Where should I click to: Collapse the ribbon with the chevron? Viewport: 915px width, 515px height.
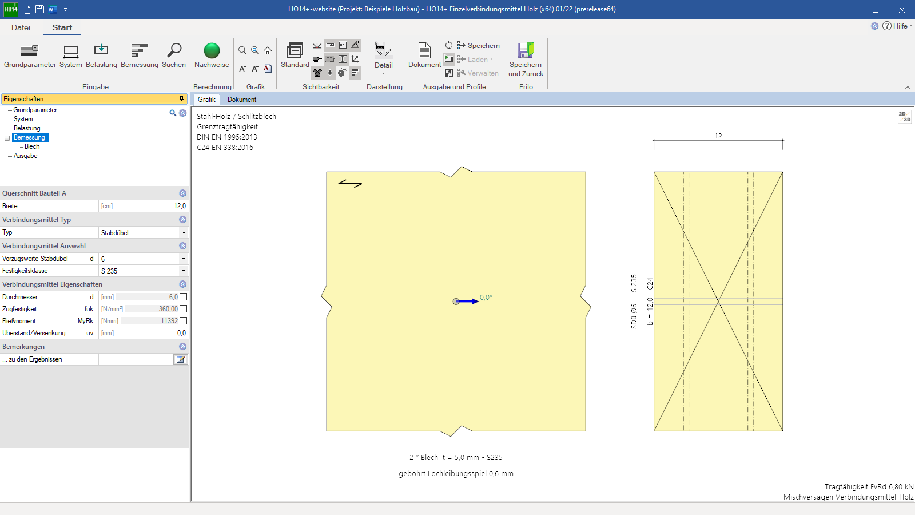tap(908, 88)
